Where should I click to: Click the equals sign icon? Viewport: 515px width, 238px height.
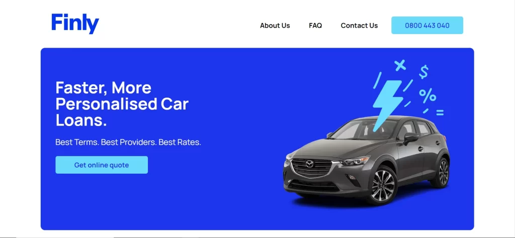440,113
